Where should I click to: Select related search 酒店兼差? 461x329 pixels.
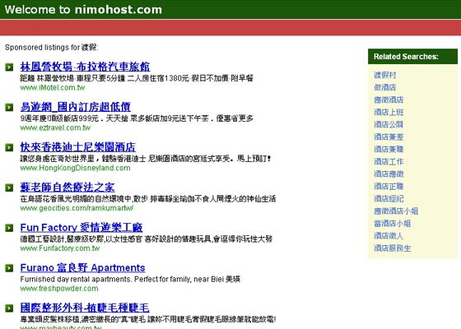click(389, 137)
